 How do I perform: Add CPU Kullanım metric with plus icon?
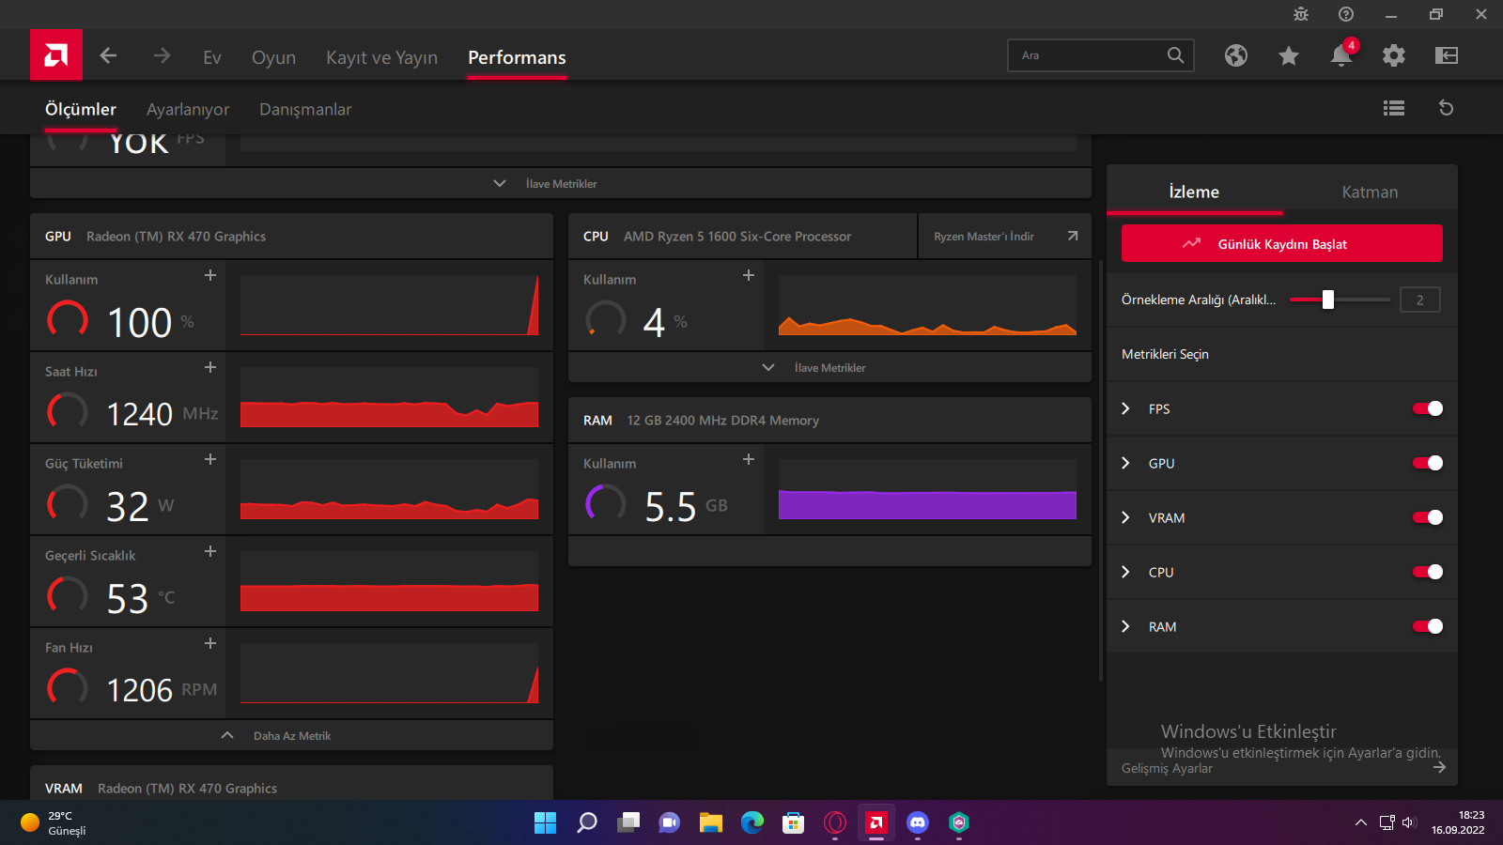click(749, 275)
